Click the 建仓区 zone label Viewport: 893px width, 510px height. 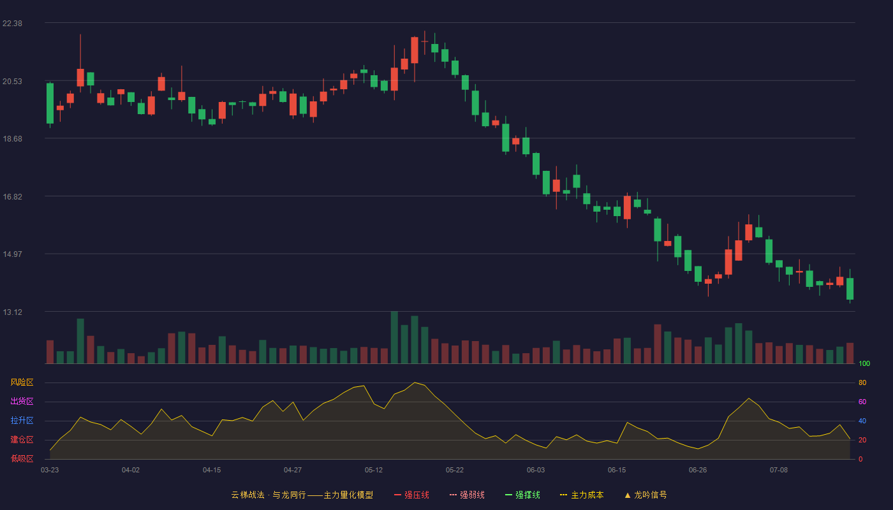[x=22, y=440]
